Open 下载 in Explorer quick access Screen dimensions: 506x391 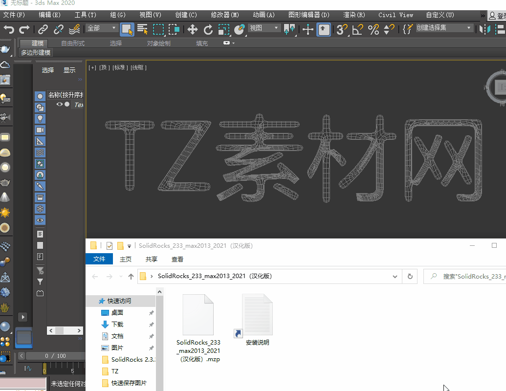pyautogui.click(x=117, y=324)
